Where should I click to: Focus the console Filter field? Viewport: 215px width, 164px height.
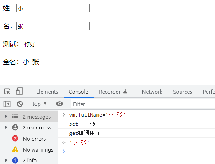pyautogui.click(x=143, y=104)
